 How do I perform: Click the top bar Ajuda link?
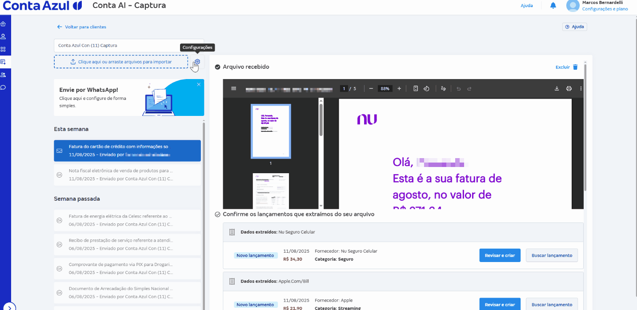click(x=527, y=6)
